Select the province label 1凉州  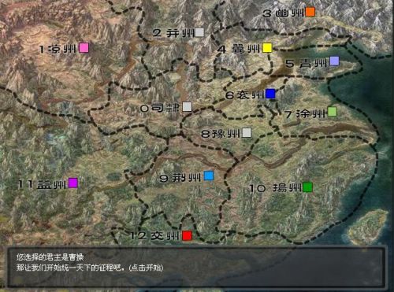point(58,49)
